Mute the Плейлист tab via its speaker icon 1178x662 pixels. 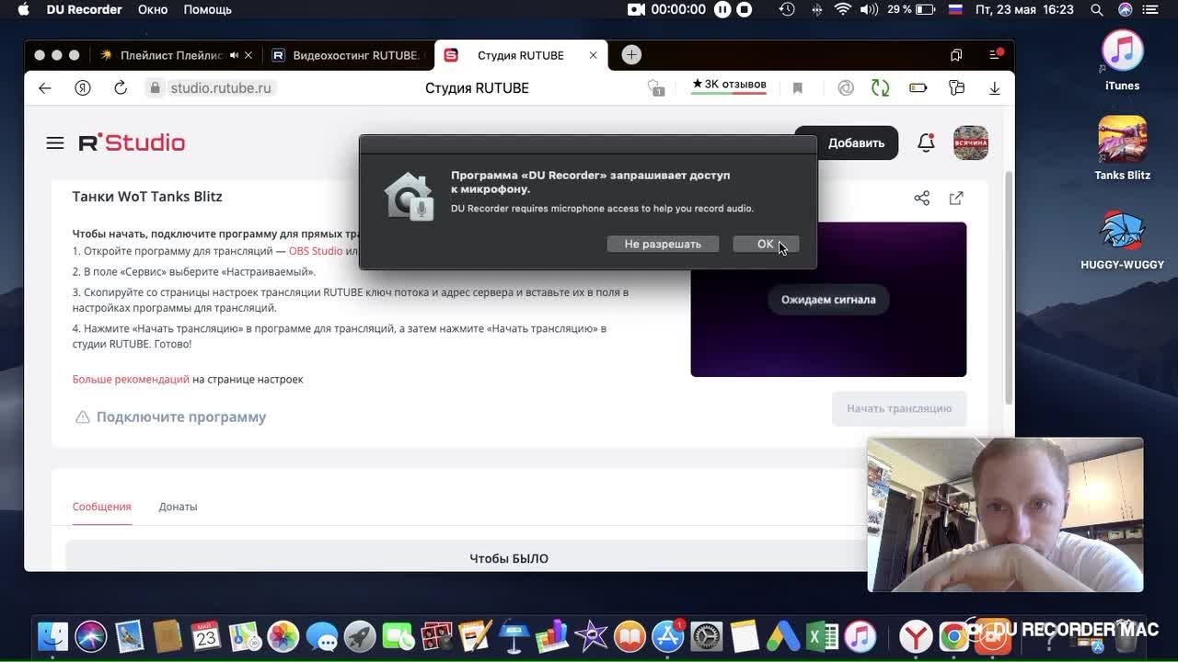coord(234,55)
